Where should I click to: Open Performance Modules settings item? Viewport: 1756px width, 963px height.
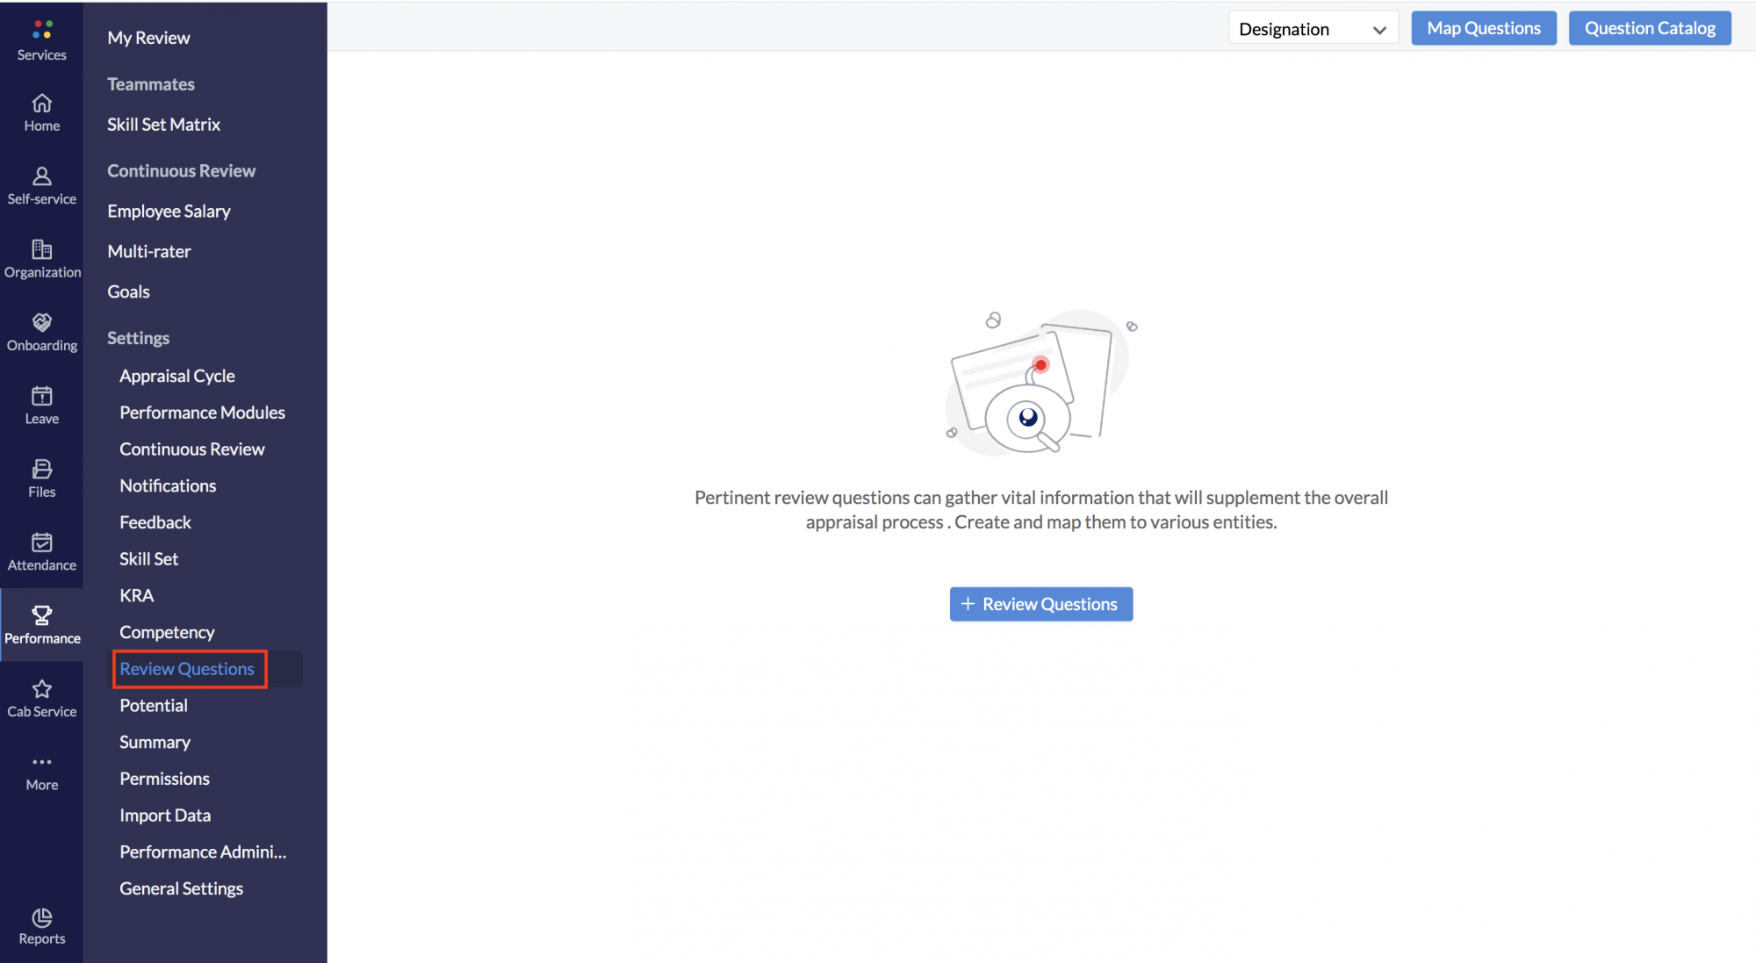point(202,413)
